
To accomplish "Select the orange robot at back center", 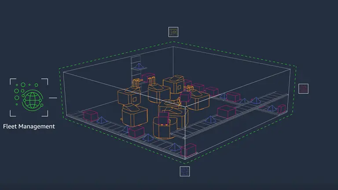I will point(173,84).
